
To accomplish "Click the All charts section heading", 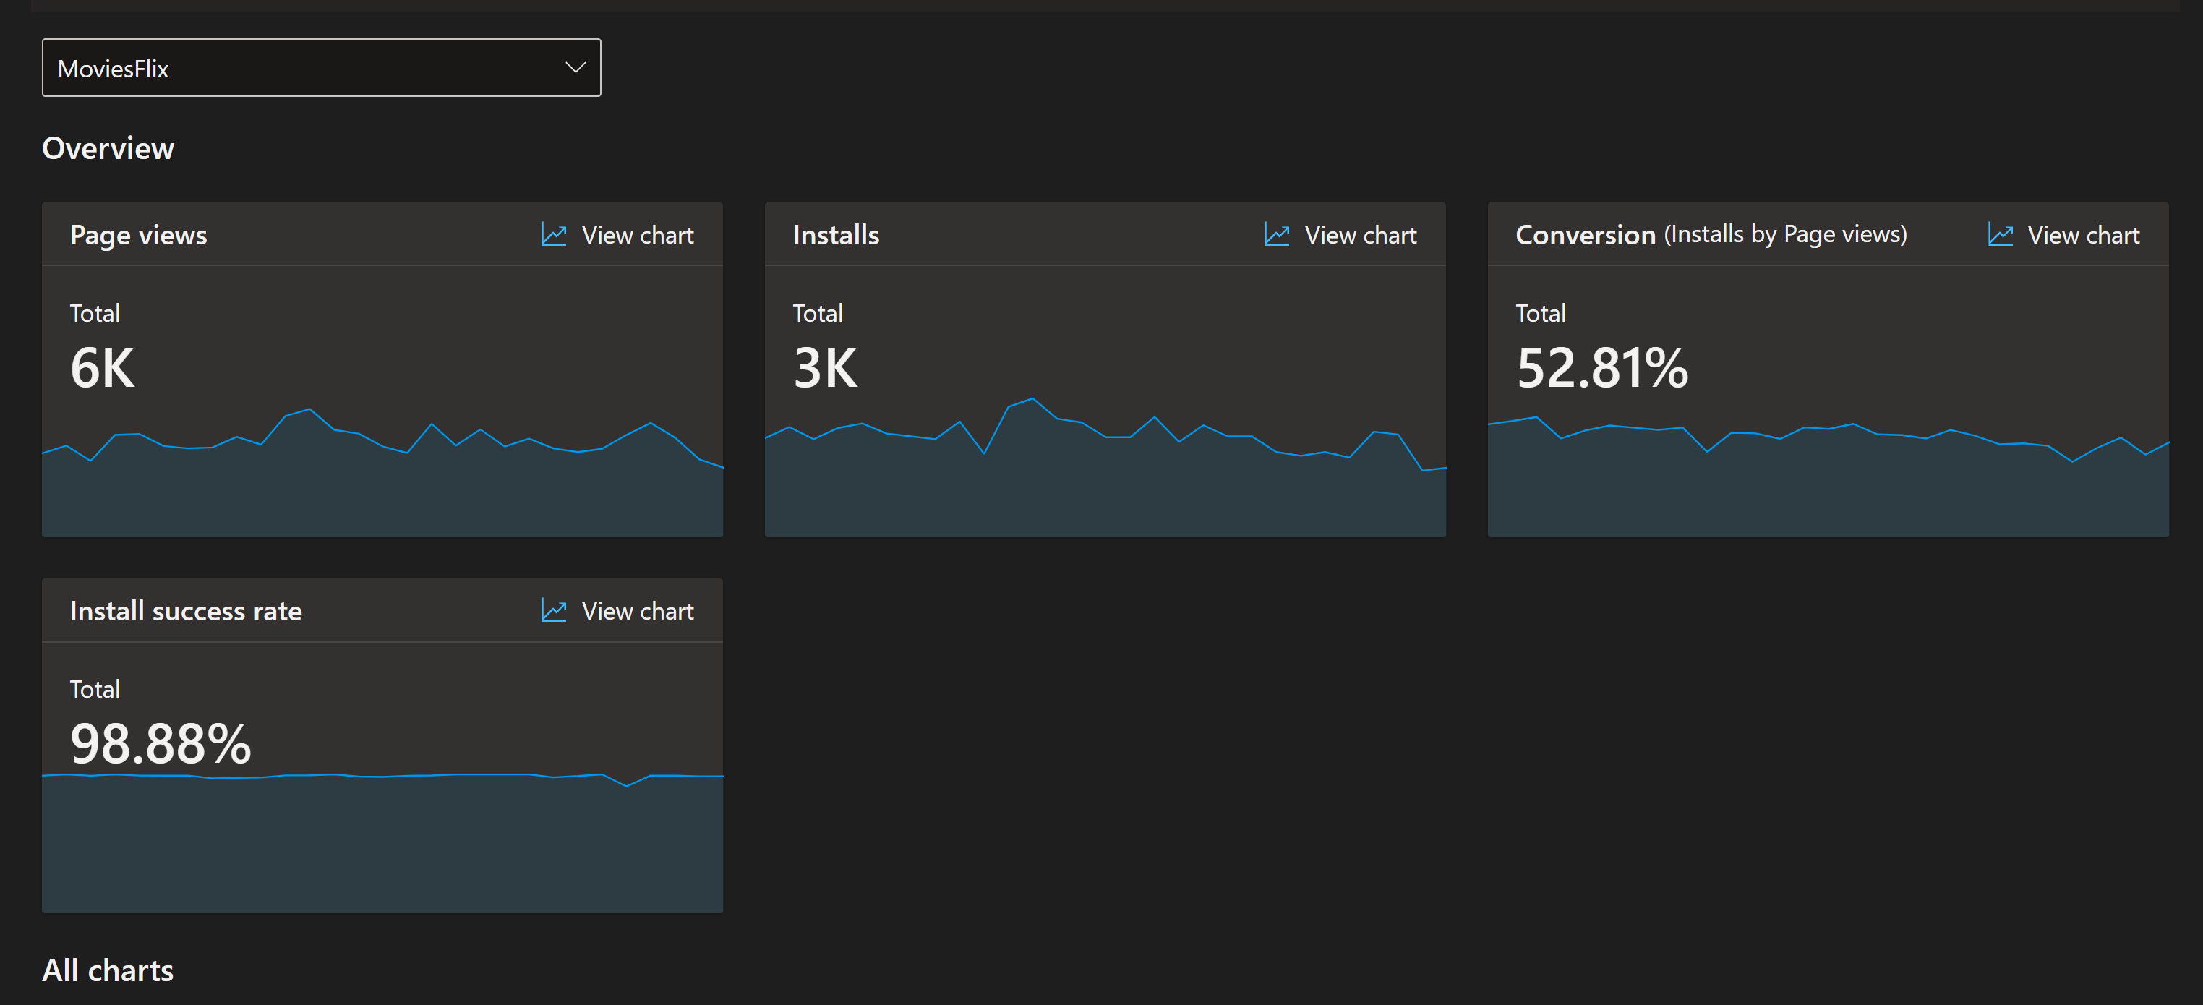I will [x=108, y=970].
